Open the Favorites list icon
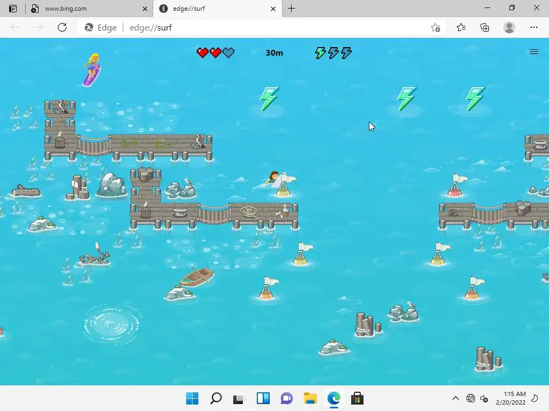 coord(461,28)
